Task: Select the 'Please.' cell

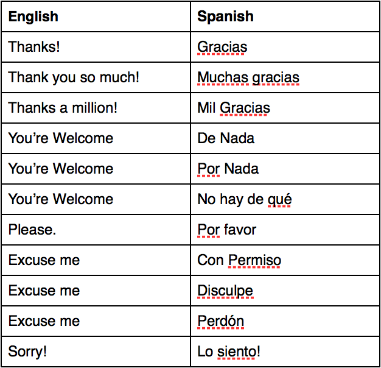Action: click(x=32, y=230)
